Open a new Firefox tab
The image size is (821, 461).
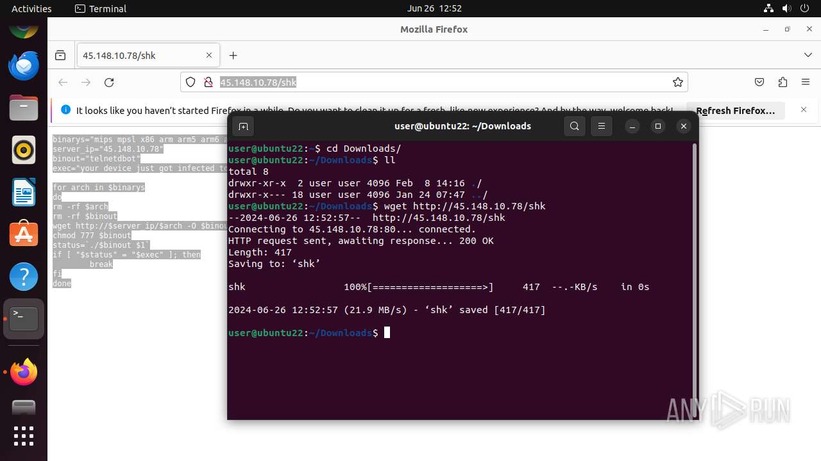coord(233,55)
